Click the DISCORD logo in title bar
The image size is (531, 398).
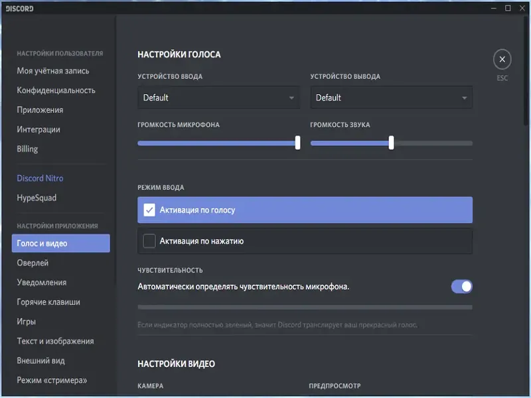click(19, 9)
